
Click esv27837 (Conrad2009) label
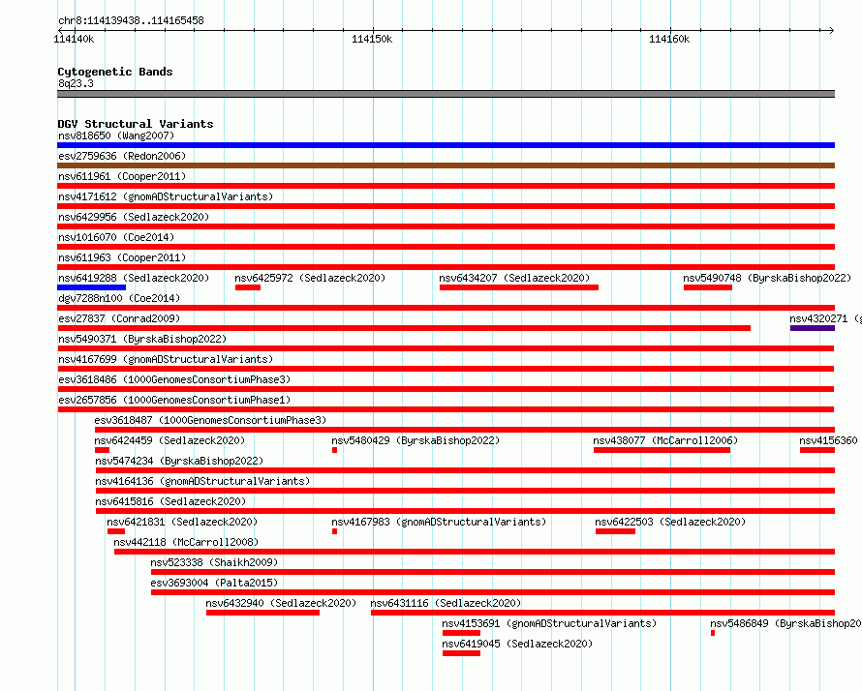[x=119, y=318]
